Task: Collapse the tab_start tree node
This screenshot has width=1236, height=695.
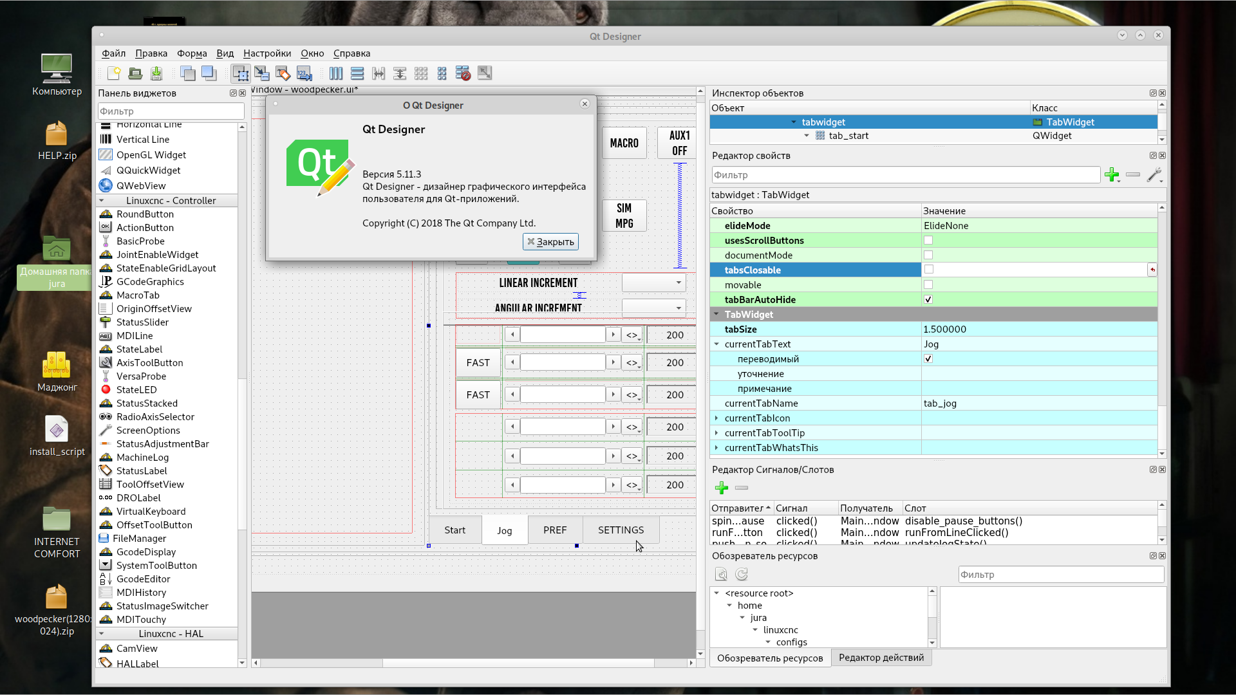Action: coord(806,136)
